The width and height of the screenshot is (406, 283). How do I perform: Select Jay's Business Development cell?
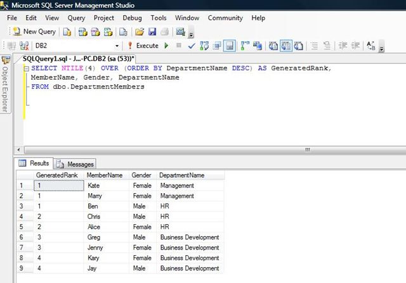(190, 268)
